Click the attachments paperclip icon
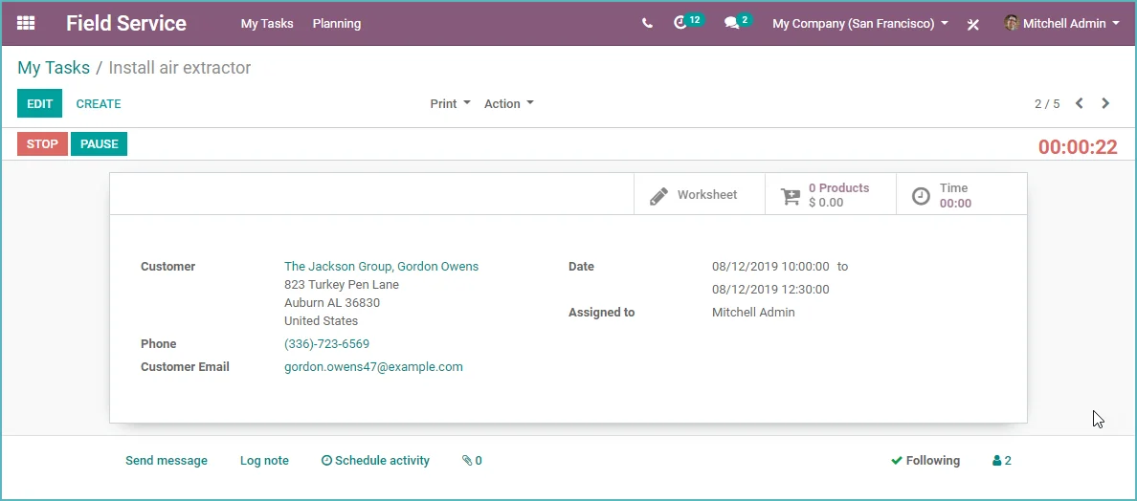Viewport: 1137px width, 501px height. tap(467, 461)
